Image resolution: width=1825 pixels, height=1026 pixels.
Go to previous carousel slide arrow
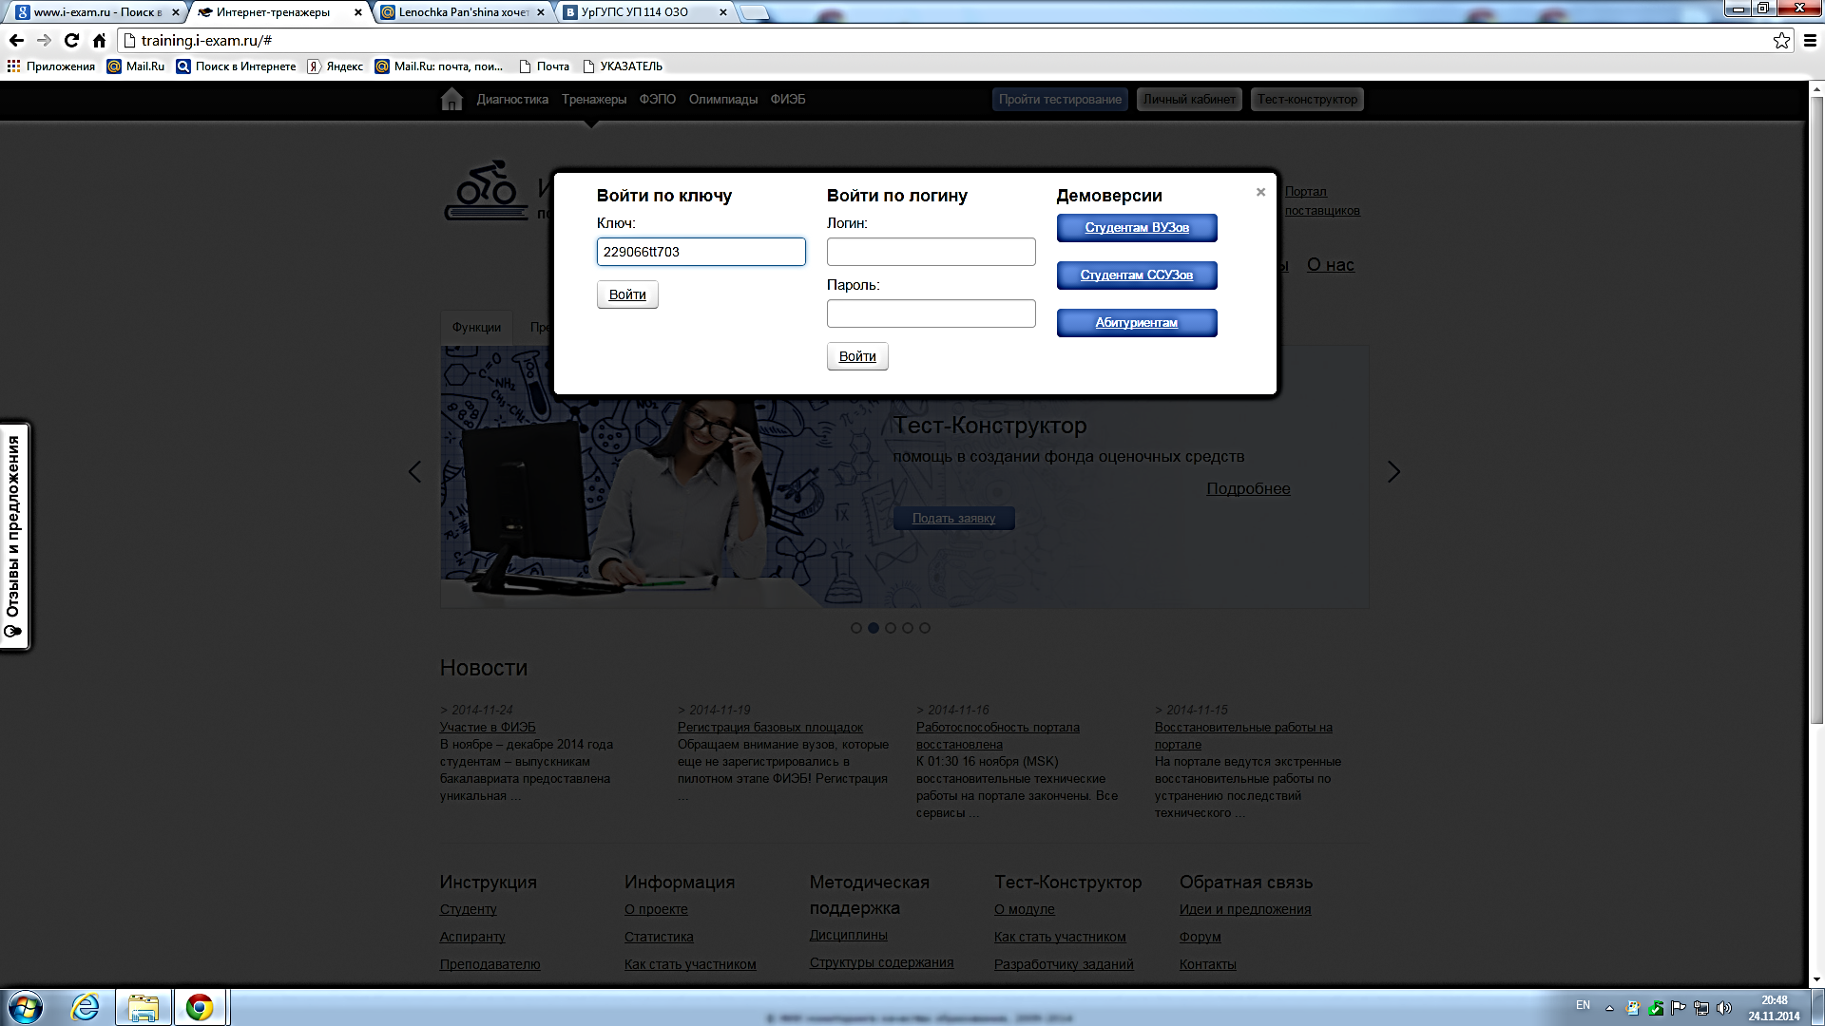414,472
